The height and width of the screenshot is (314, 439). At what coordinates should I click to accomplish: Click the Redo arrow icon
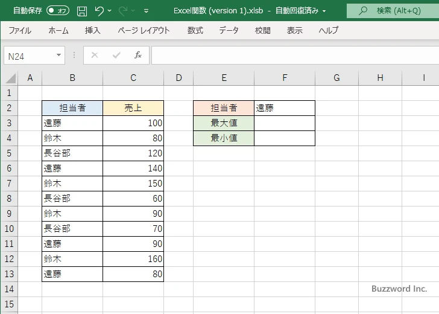click(x=122, y=11)
